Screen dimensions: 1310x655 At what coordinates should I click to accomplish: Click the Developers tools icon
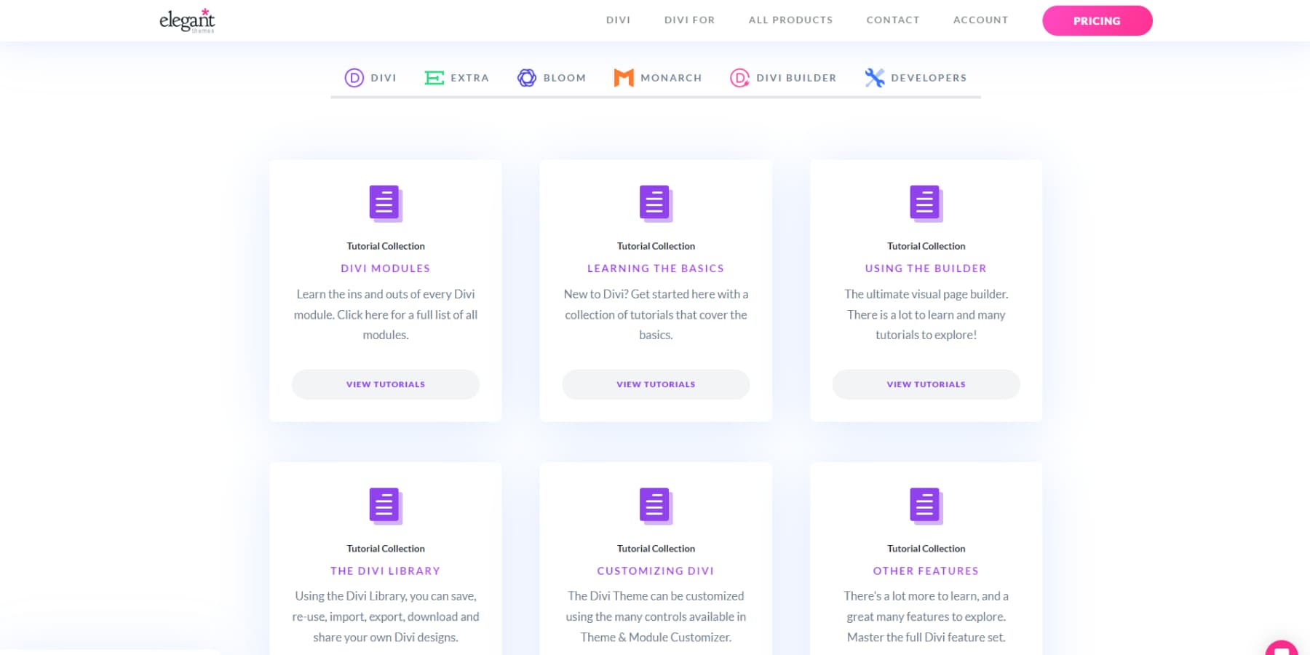click(873, 76)
